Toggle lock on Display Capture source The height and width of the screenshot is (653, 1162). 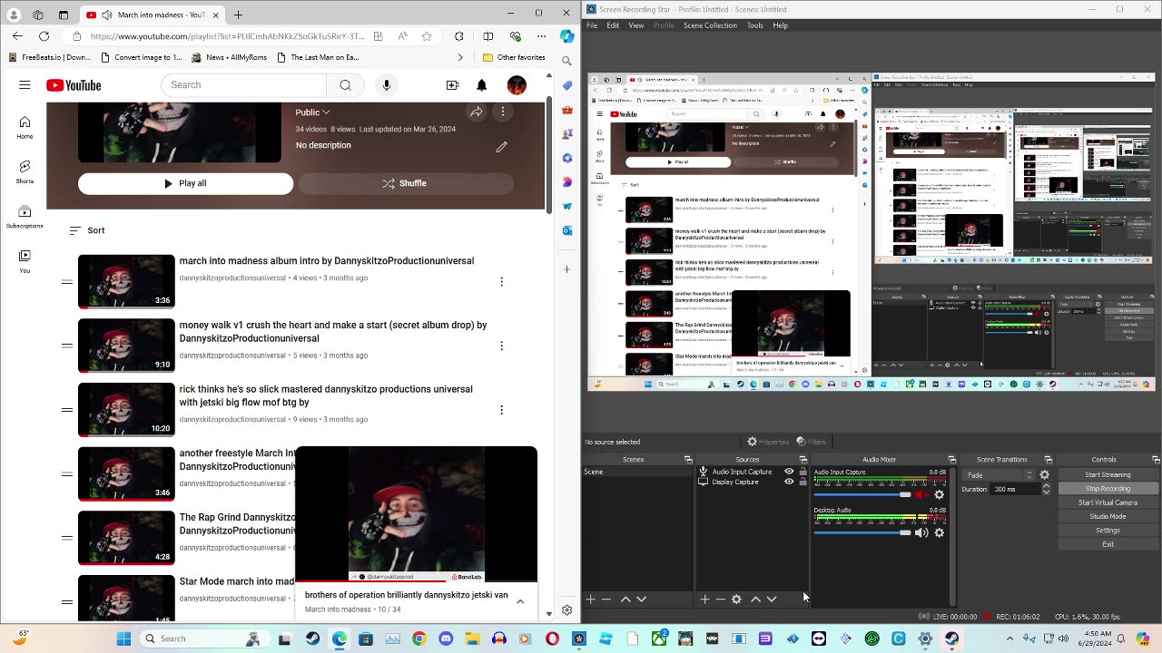click(x=803, y=482)
